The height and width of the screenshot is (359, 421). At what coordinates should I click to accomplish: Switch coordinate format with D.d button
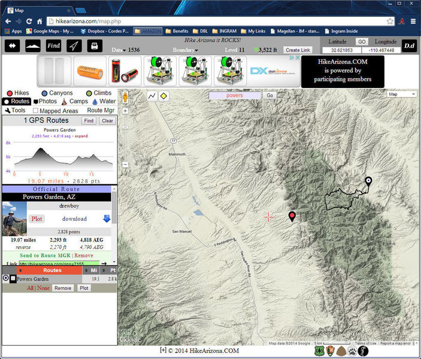pos(409,46)
